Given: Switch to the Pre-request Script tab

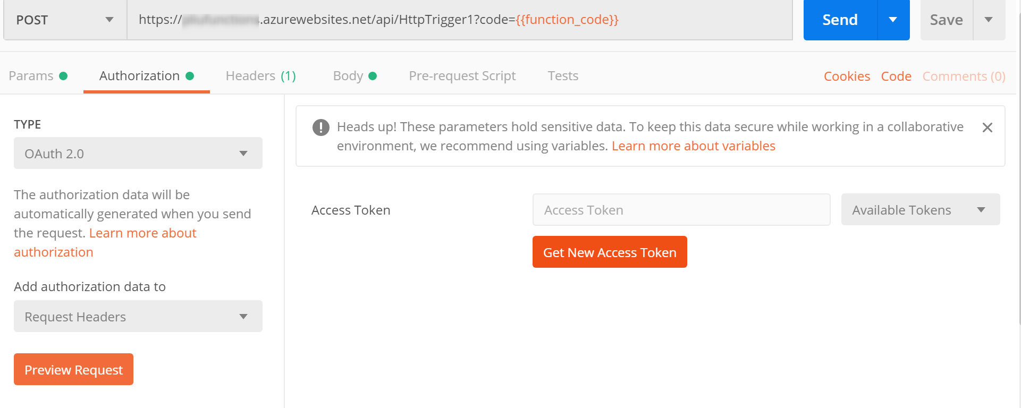Looking at the screenshot, I should click(462, 75).
